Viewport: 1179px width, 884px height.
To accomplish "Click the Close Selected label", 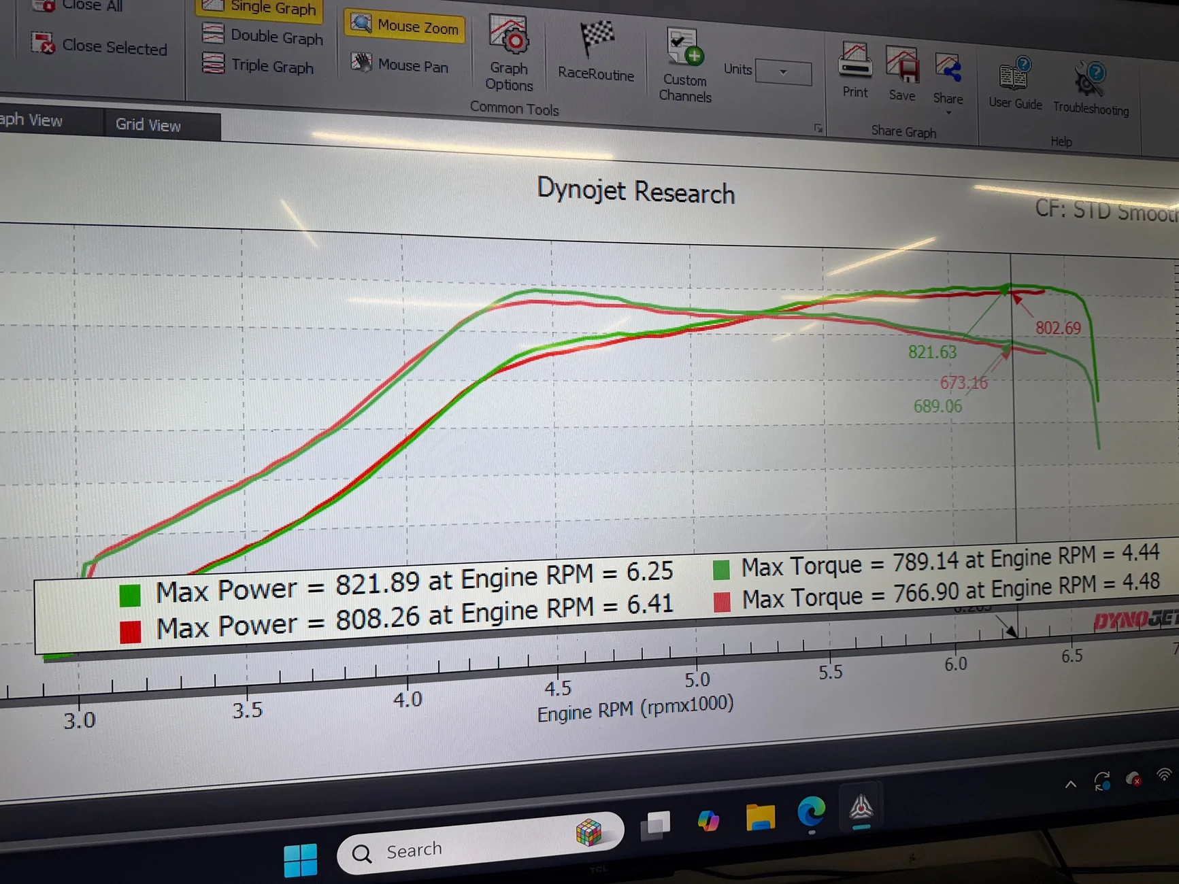I will (x=114, y=47).
